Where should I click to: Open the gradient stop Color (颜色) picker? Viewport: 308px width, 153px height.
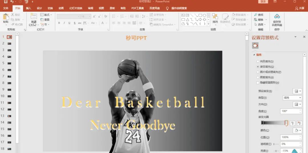(x=297, y=130)
